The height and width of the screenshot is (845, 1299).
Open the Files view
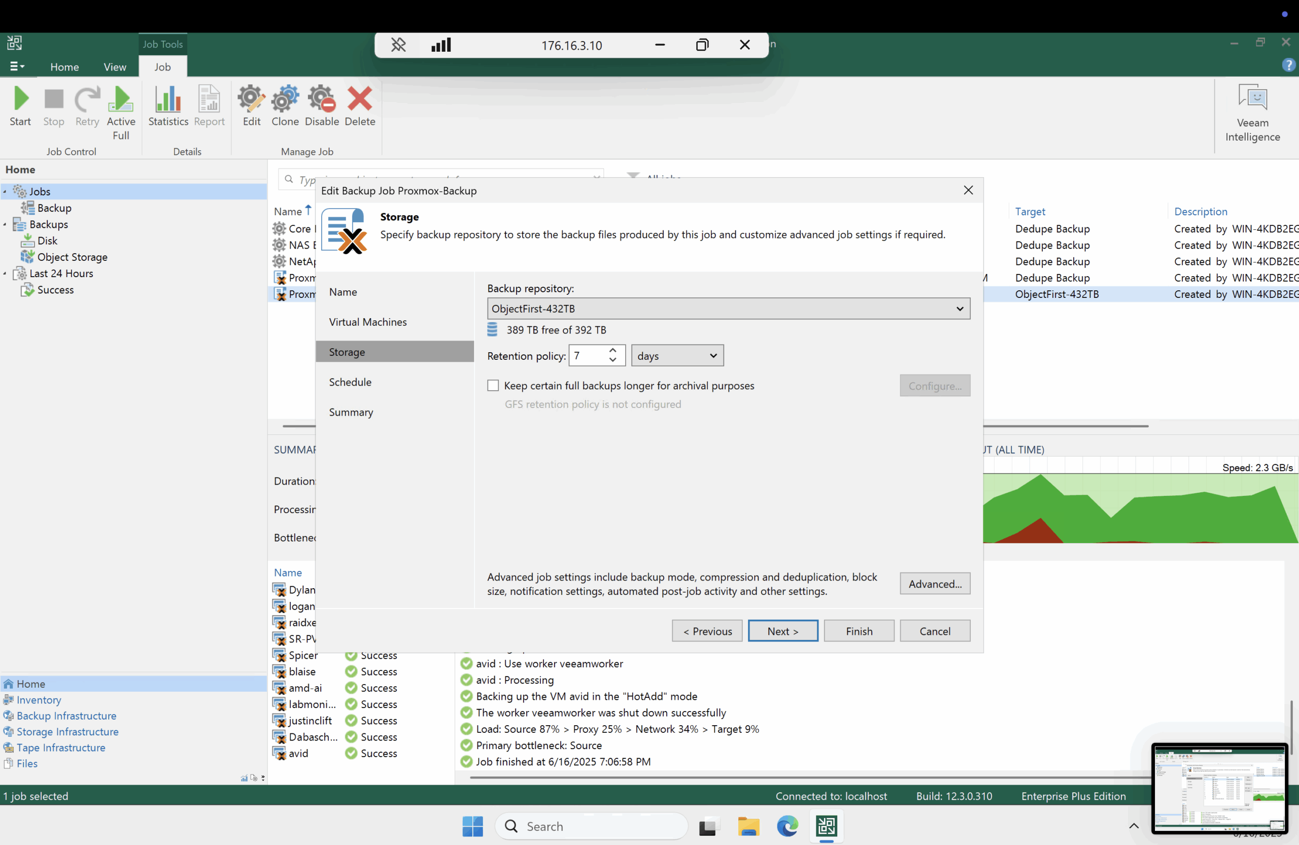click(27, 763)
